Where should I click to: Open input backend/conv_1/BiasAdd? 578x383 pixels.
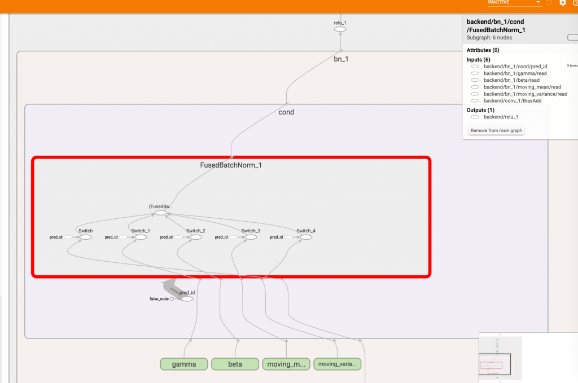(513, 100)
